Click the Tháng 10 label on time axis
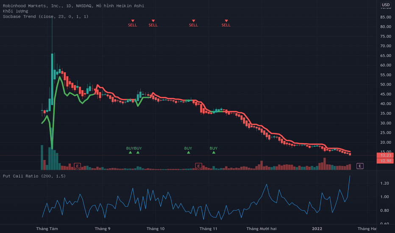Screen dimensions: 395x233 pos(156,229)
